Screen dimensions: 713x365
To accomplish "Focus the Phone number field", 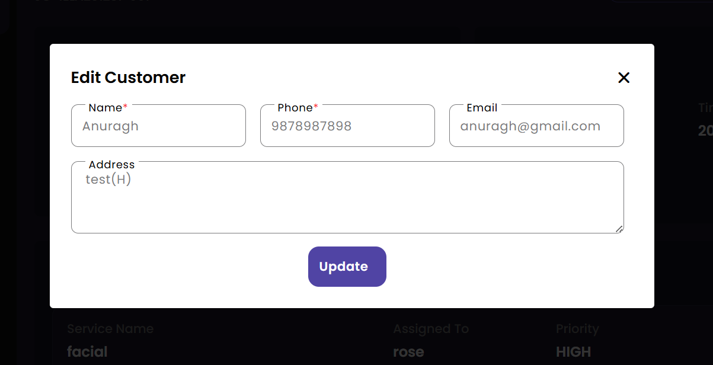I will pyautogui.click(x=347, y=126).
